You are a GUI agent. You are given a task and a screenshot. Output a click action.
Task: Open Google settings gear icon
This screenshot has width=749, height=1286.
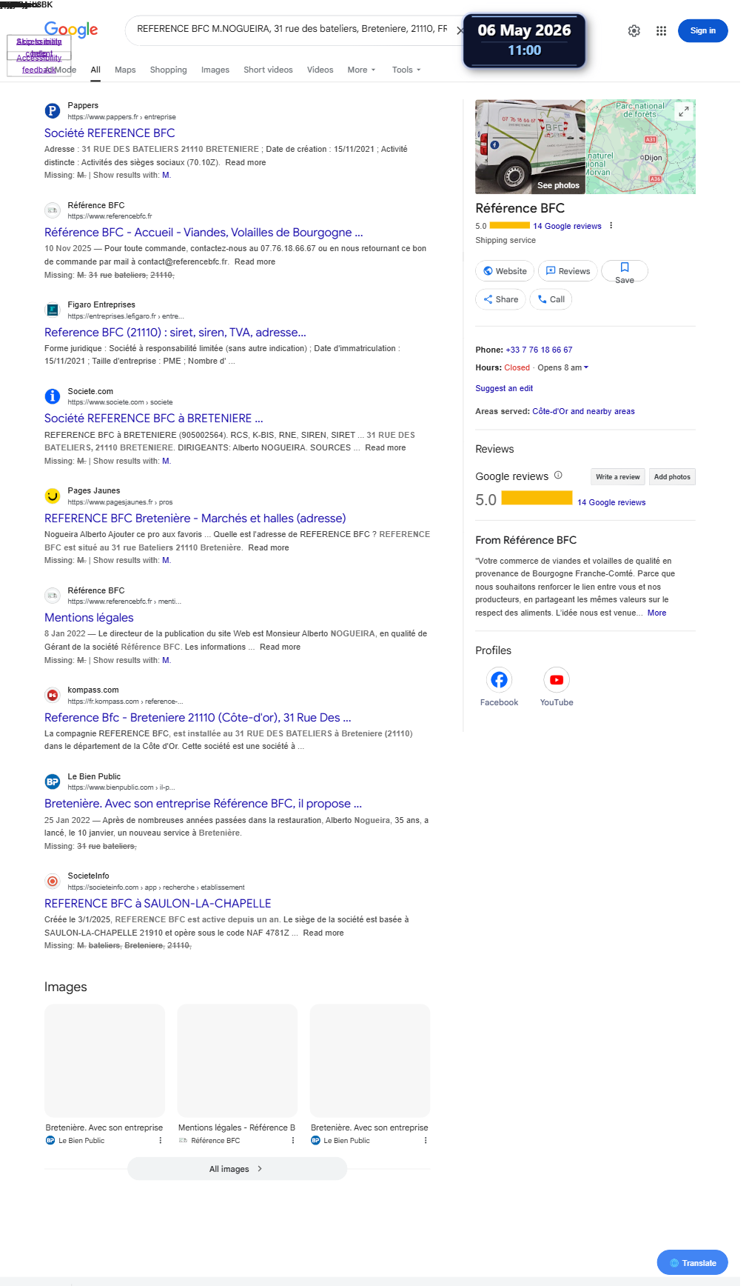(634, 31)
